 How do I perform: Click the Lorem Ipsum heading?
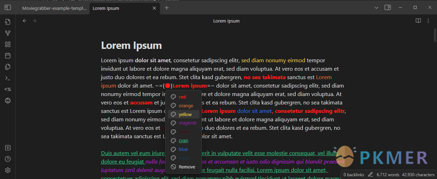click(131, 45)
